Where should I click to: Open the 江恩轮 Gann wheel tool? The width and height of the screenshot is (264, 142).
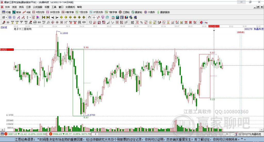(x=124, y=12)
